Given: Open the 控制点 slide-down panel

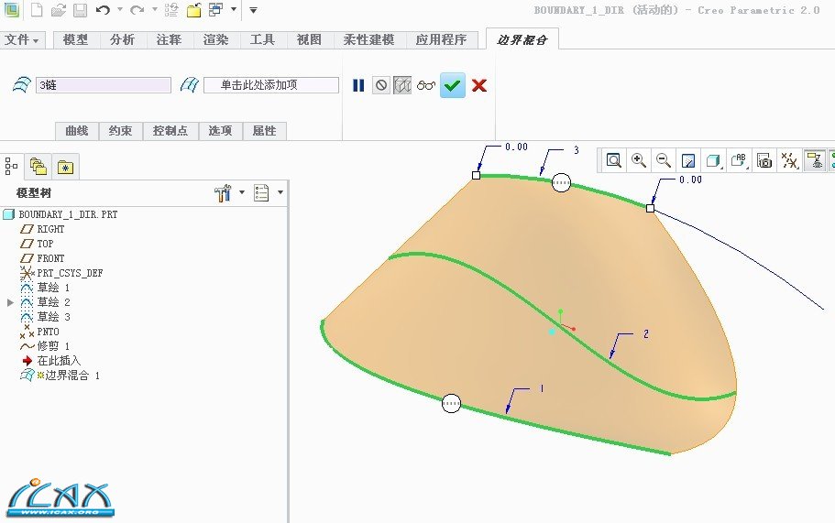Looking at the screenshot, I should (x=170, y=131).
